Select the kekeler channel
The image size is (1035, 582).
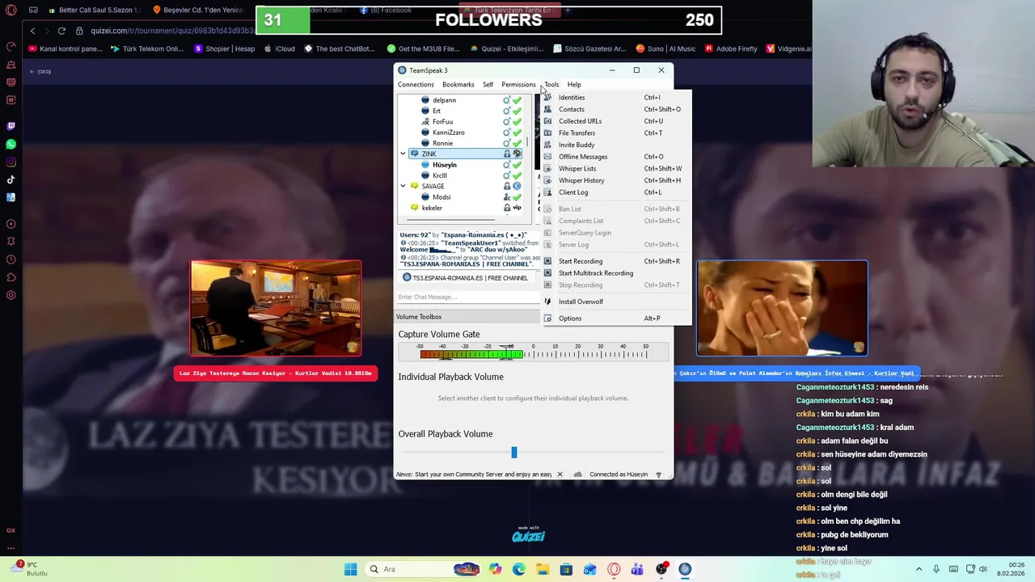(432, 208)
